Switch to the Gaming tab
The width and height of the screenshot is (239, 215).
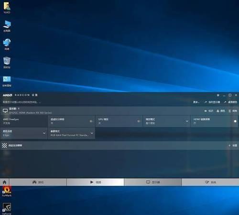pyautogui.click(x=38, y=182)
